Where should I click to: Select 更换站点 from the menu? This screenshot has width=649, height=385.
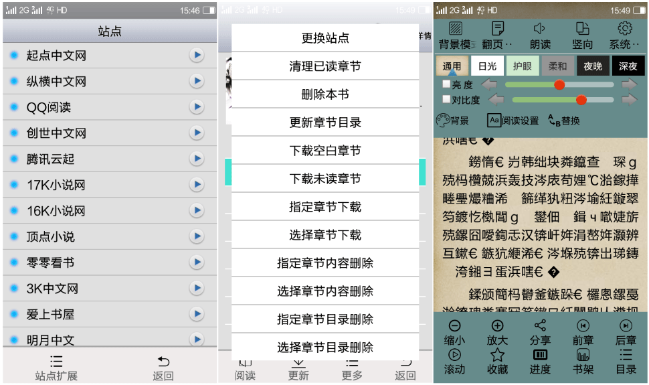point(325,38)
